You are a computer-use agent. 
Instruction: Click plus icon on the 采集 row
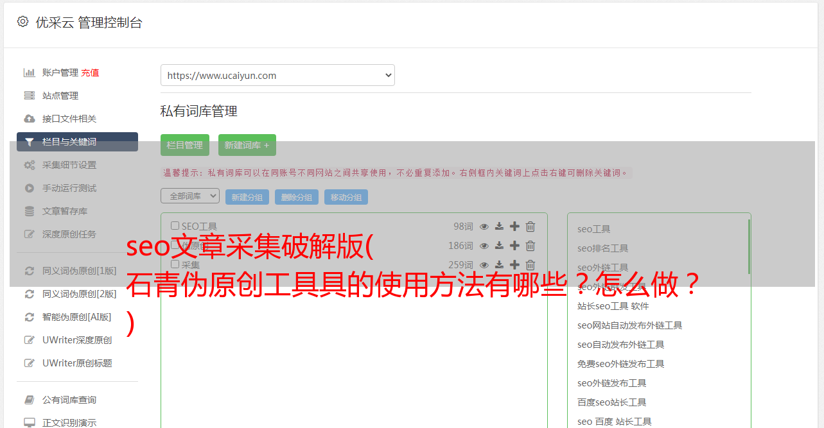514,265
